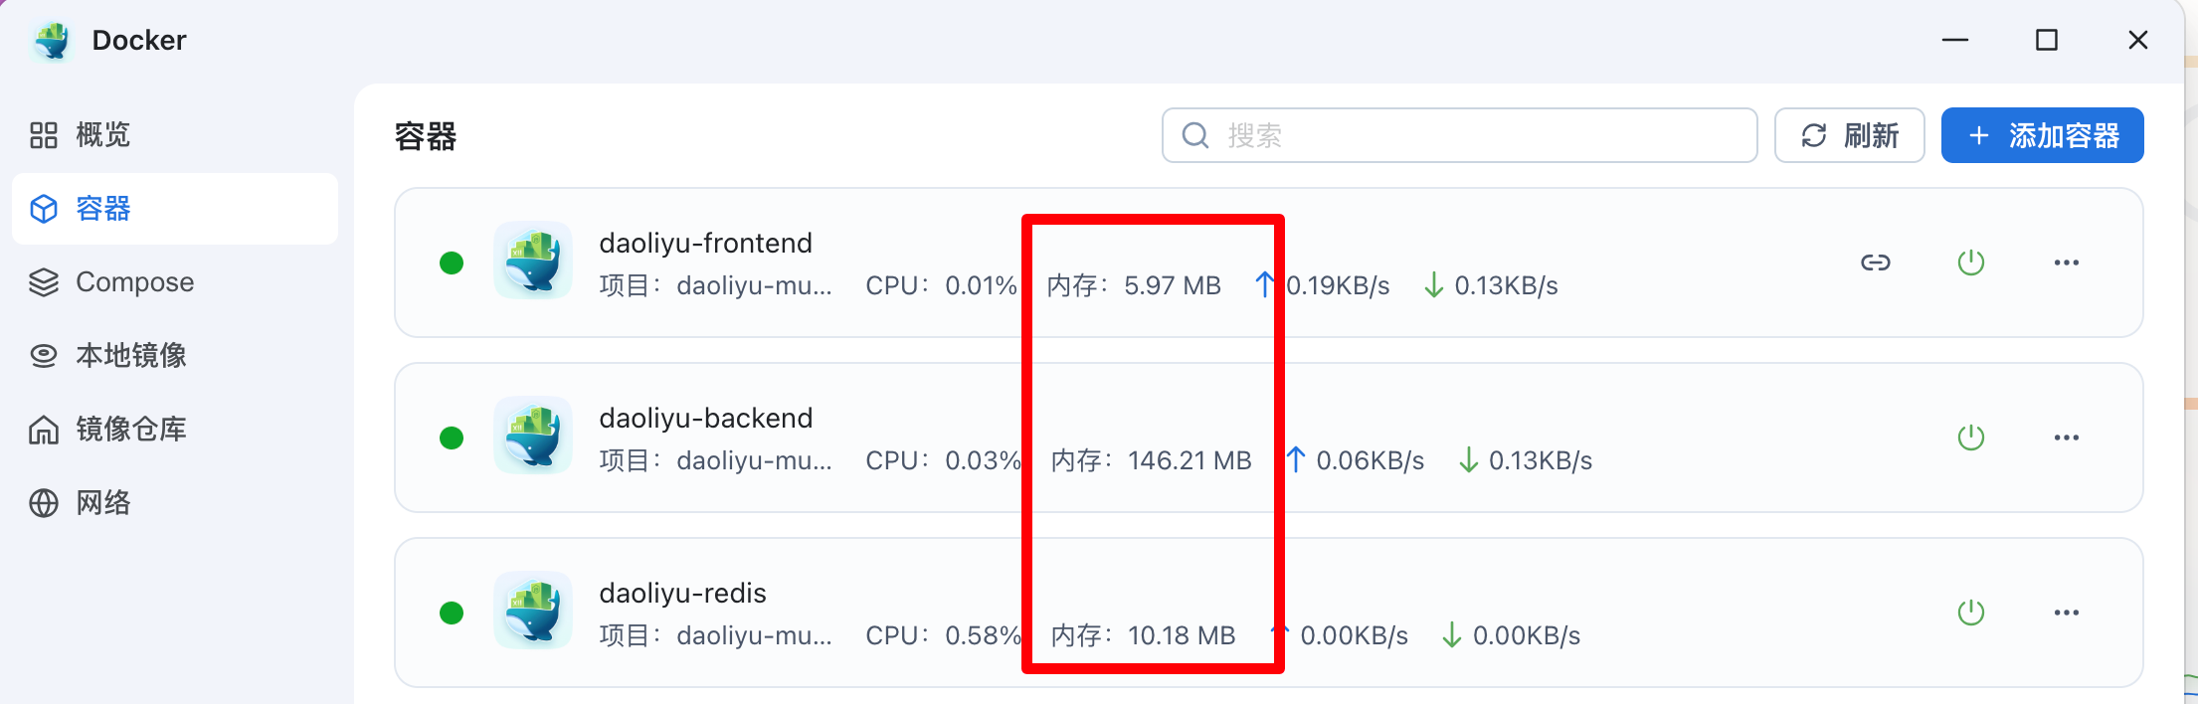Image resolution: width=2198 pixels, height=704 pixels.
Task: Open more options for daoliyu-redis
Action: pos(2066,613)
